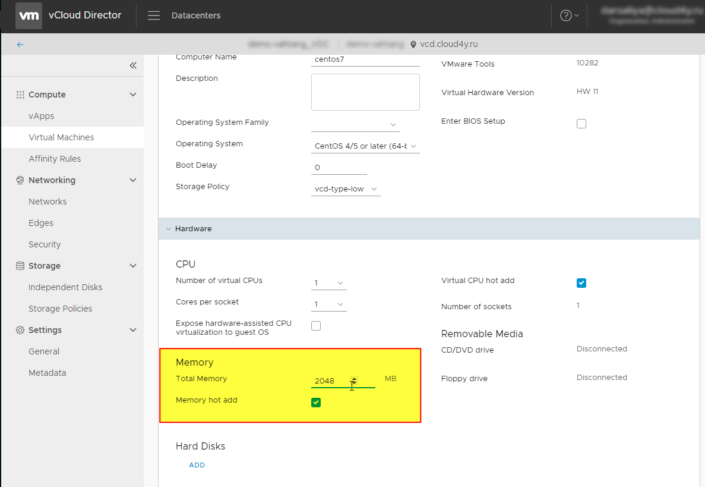Click the Total Memory stepper arrows
Image resolution: width=705 pixels, height=487 pixels.
(354, 381)
